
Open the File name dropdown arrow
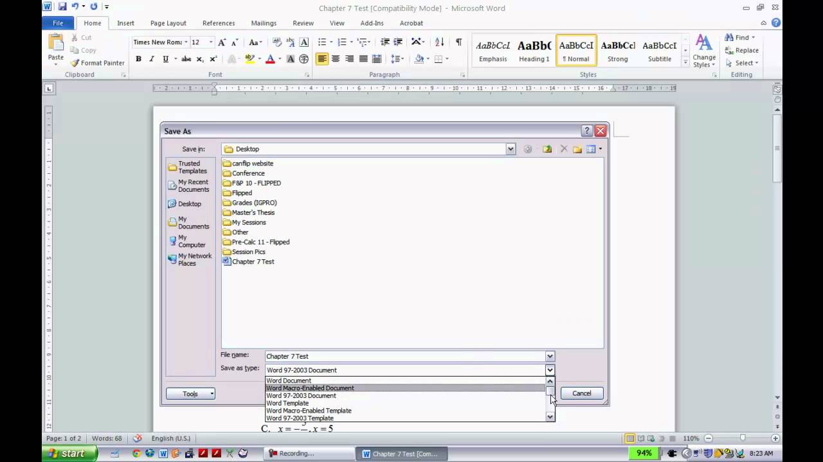pyautogui.click(x=550, y=356)
